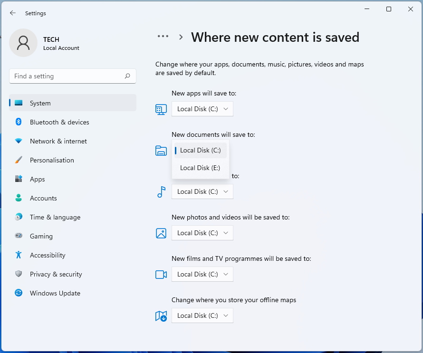Viewport: 423px width, 353px height.
Task: Click the TECH user avatar picture
Action: pos(23,43)
